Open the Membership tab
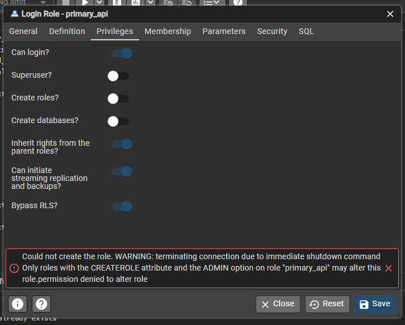 168,31
